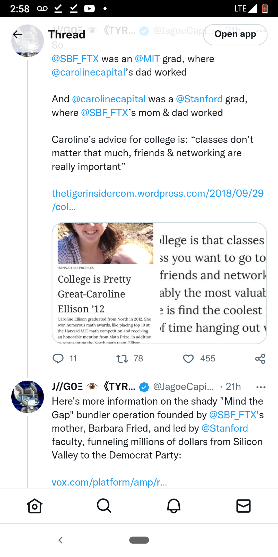Tap the retweet icon showing 78

[x=122, y=359]
